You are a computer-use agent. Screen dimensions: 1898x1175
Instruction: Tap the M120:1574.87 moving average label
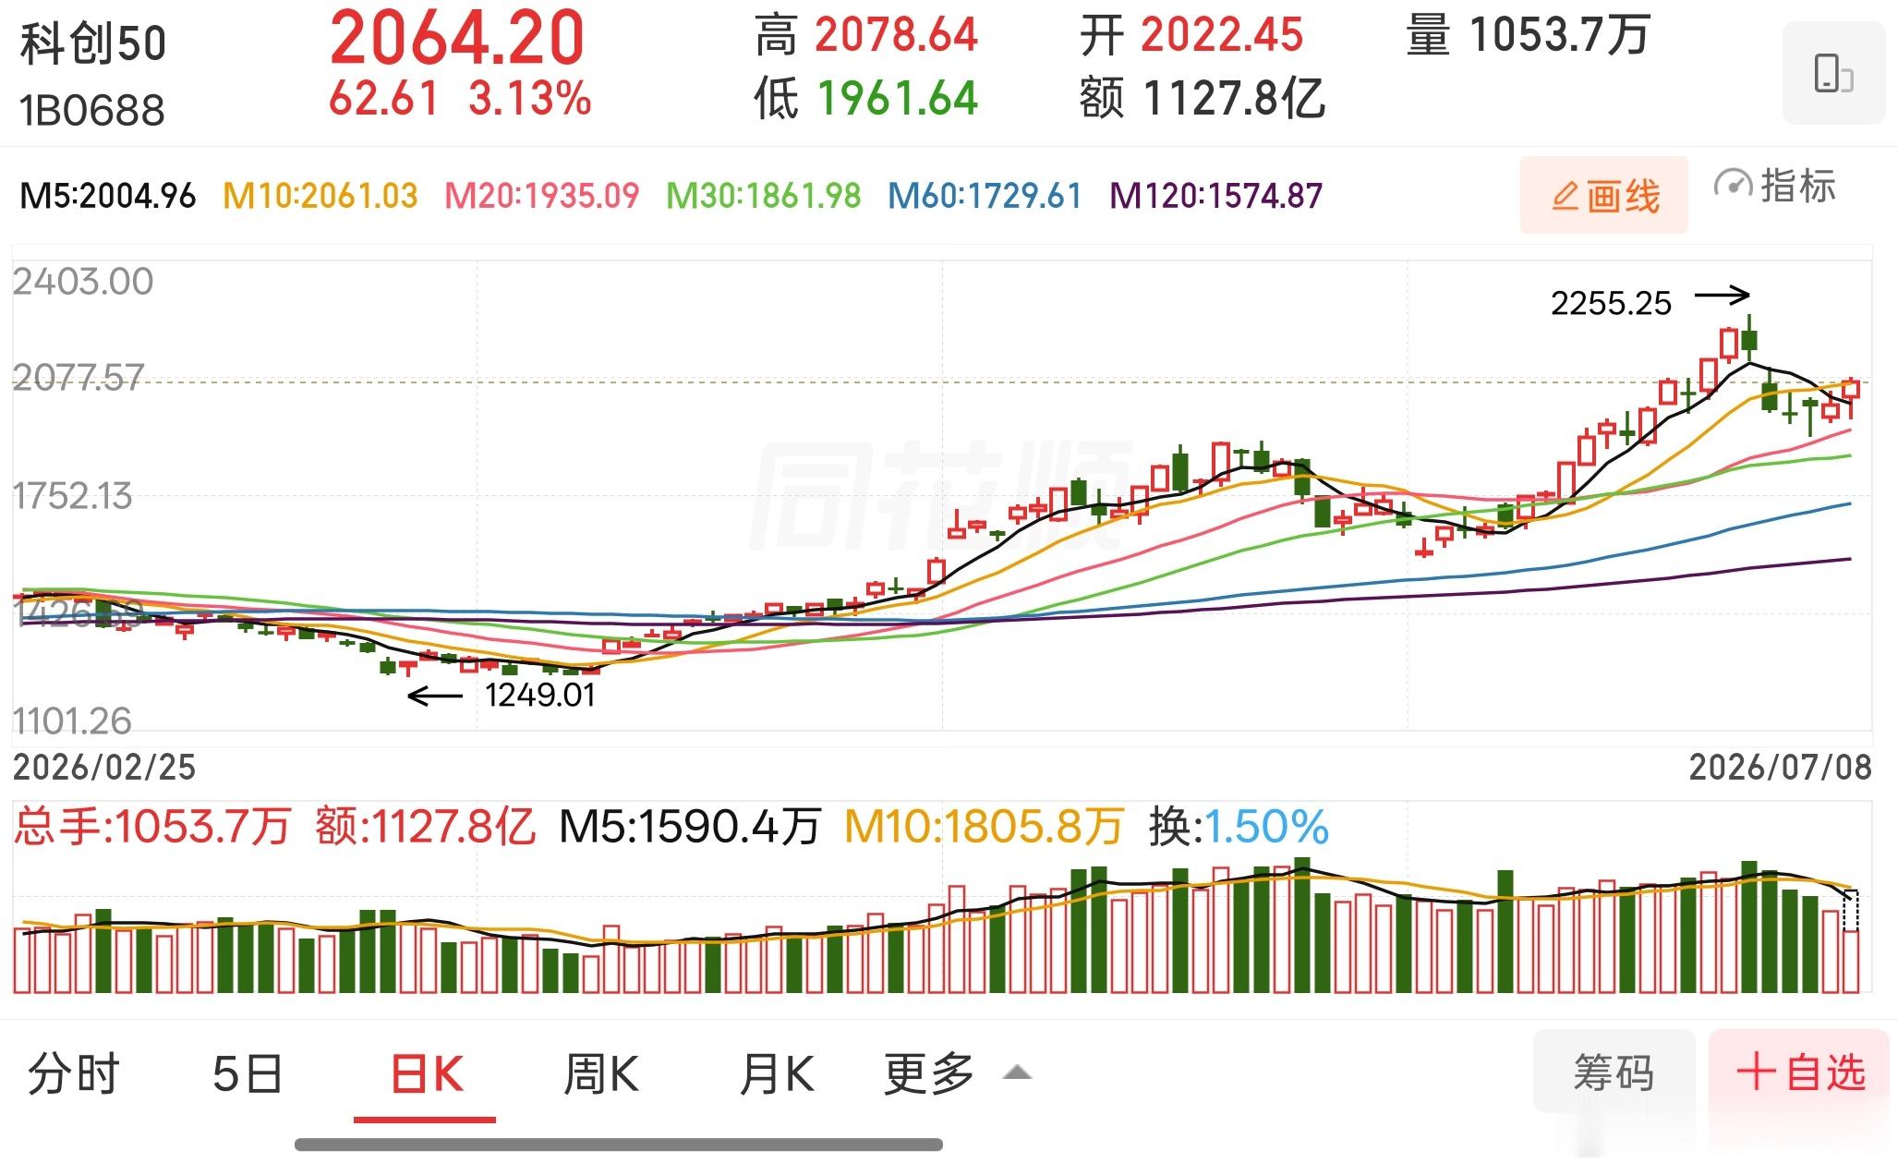pyautogui.click(x=1215, y=196)
